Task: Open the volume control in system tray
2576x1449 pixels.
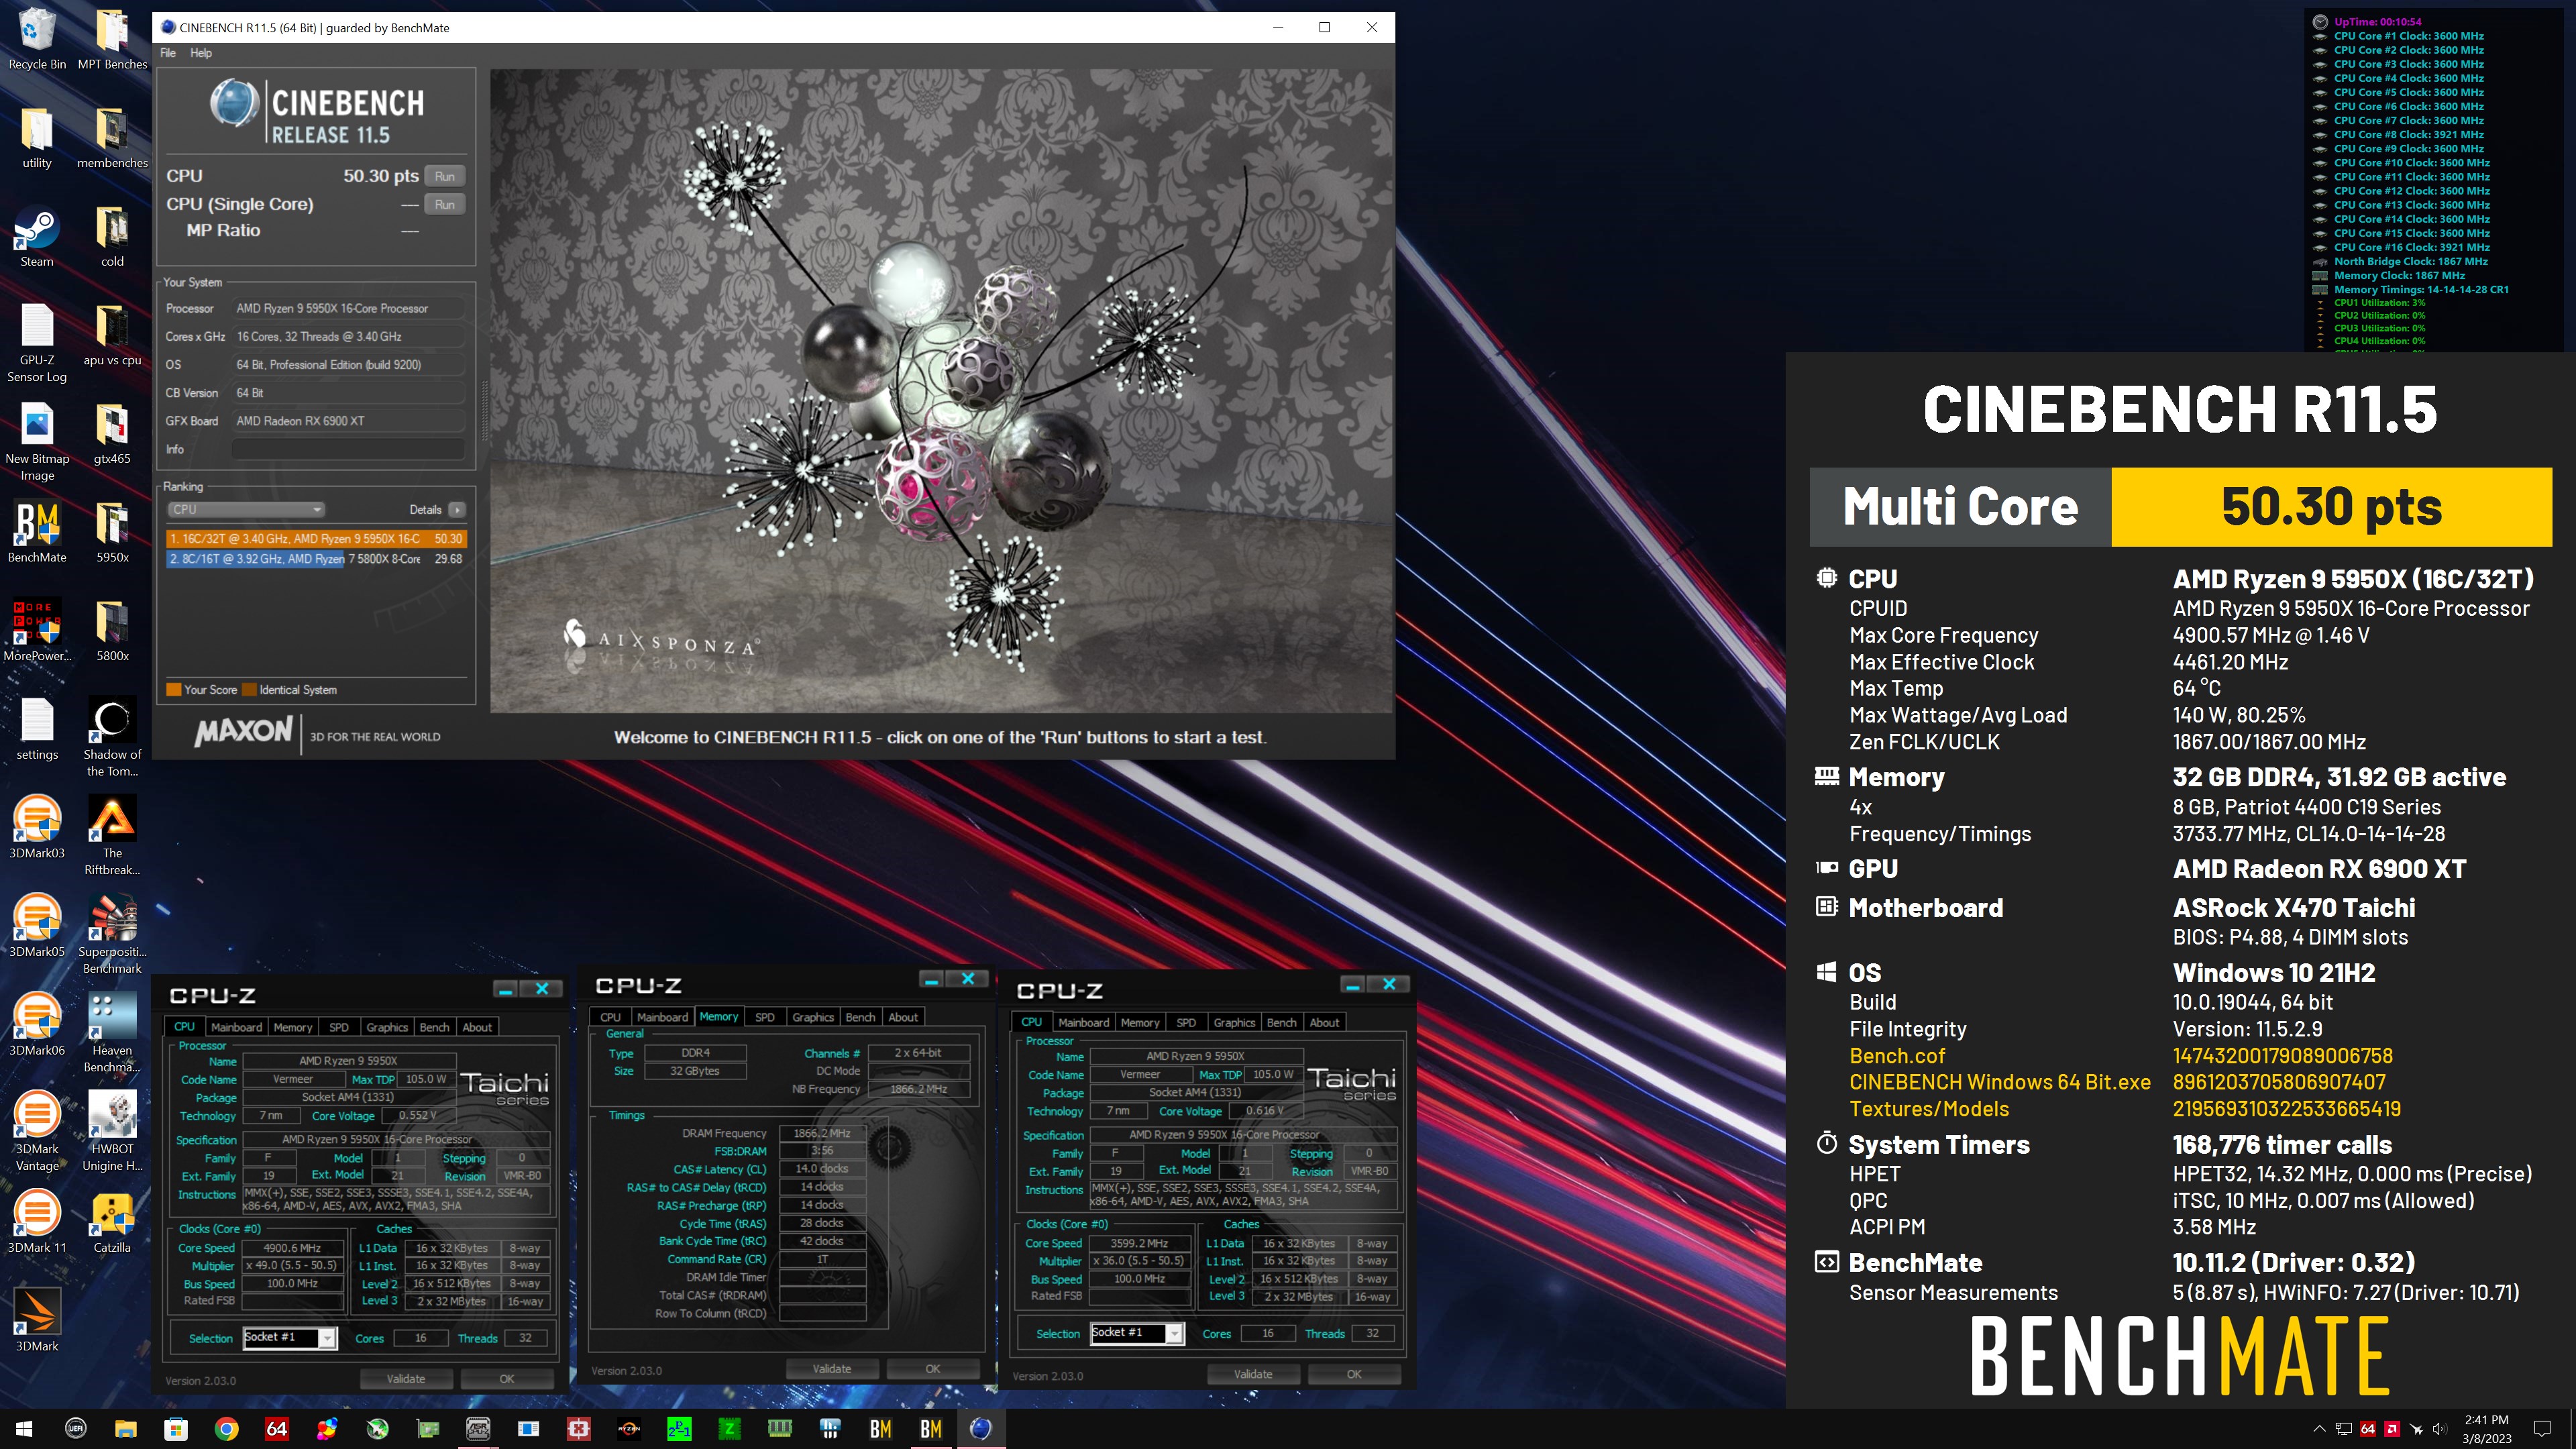Action: (x=2440, y=1429)
